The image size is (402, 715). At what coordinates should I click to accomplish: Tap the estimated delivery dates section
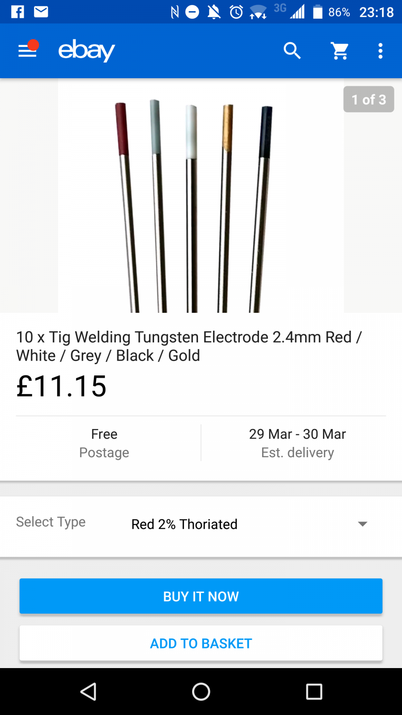click(297, 443)
